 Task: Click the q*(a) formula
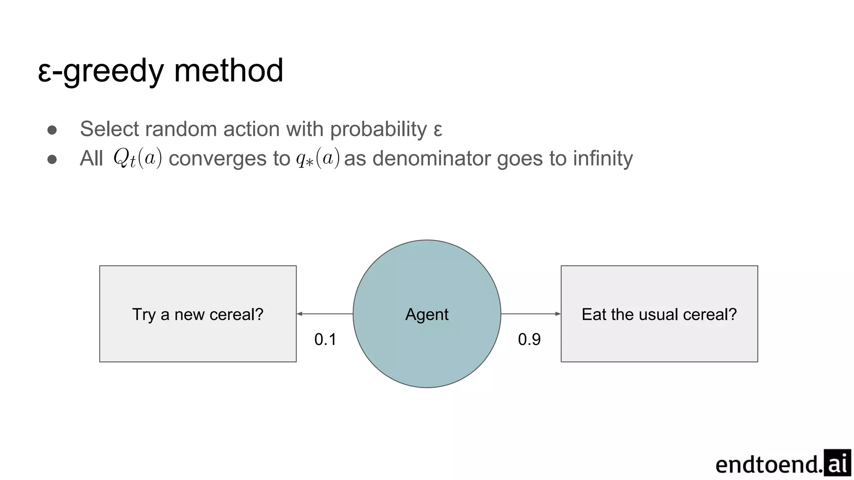point(318,158)
